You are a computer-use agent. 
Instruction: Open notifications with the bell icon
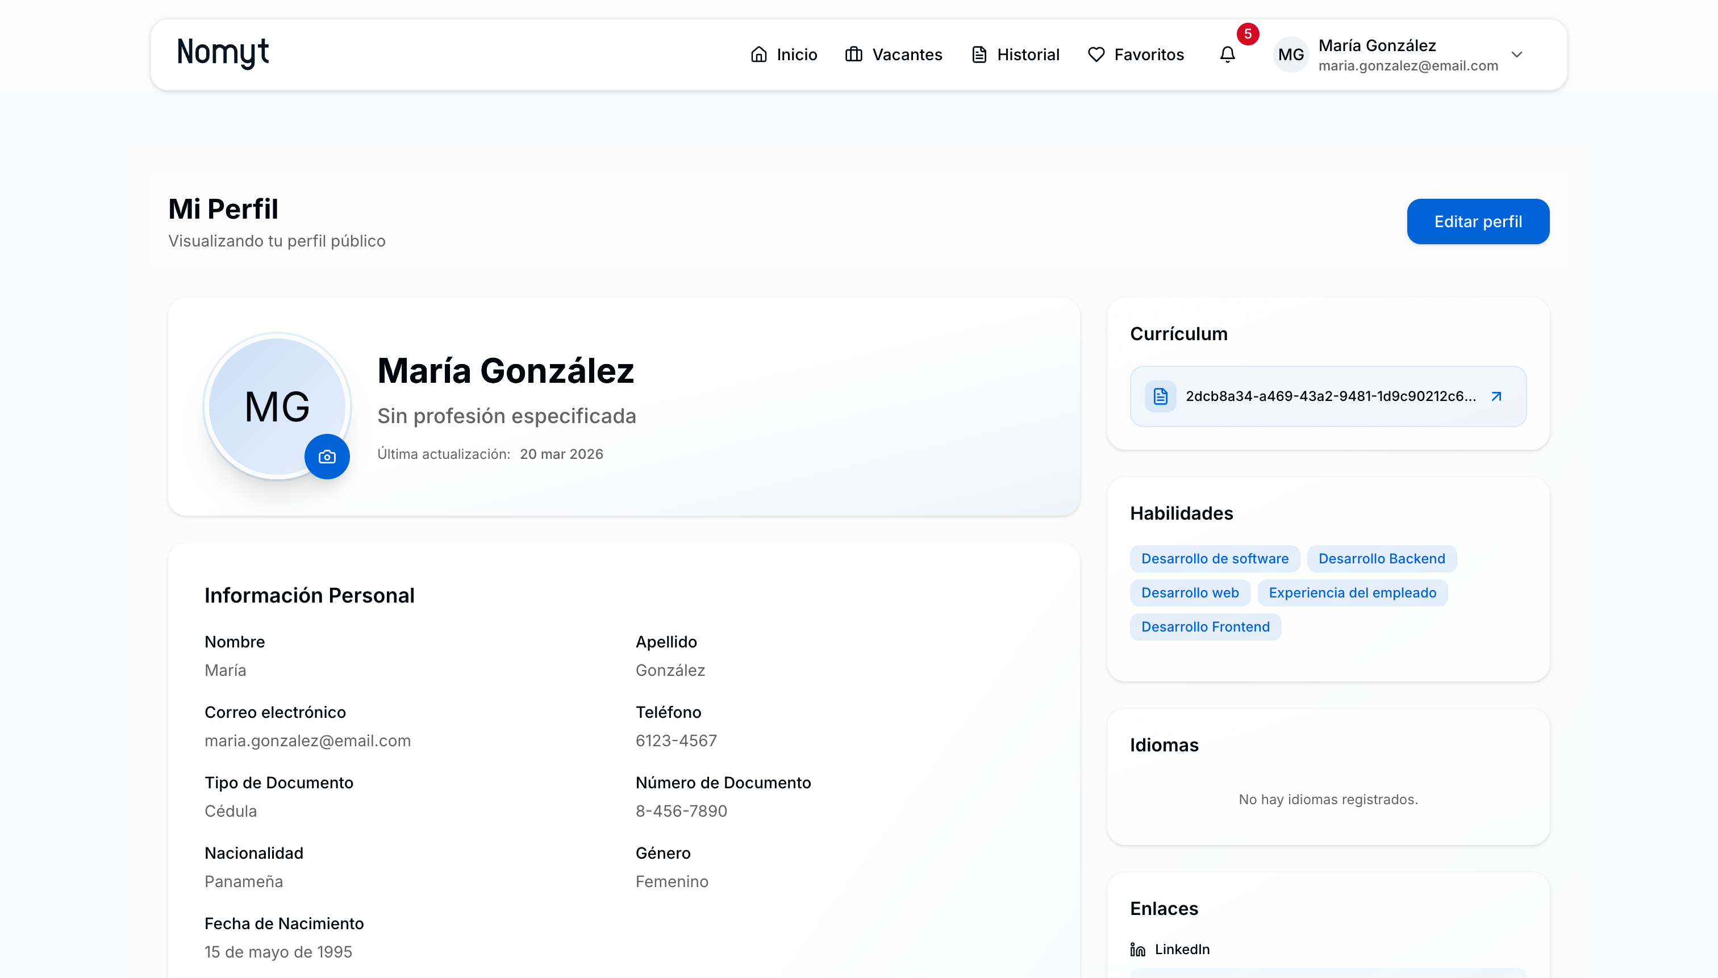(x=1228, y=55)
